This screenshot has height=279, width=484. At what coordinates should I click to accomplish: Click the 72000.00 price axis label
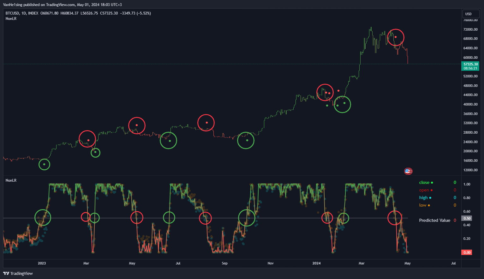470,29
